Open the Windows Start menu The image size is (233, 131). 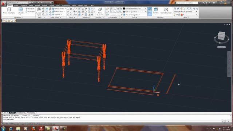point(3,128)
